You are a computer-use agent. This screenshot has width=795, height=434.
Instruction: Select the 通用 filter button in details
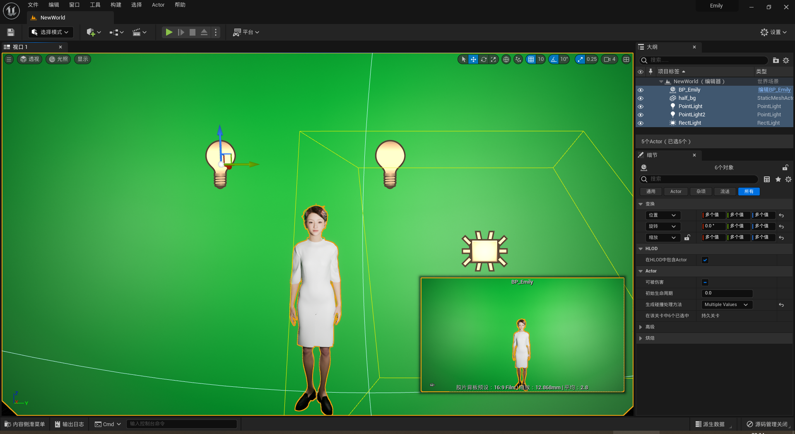(x=651, y=191)
